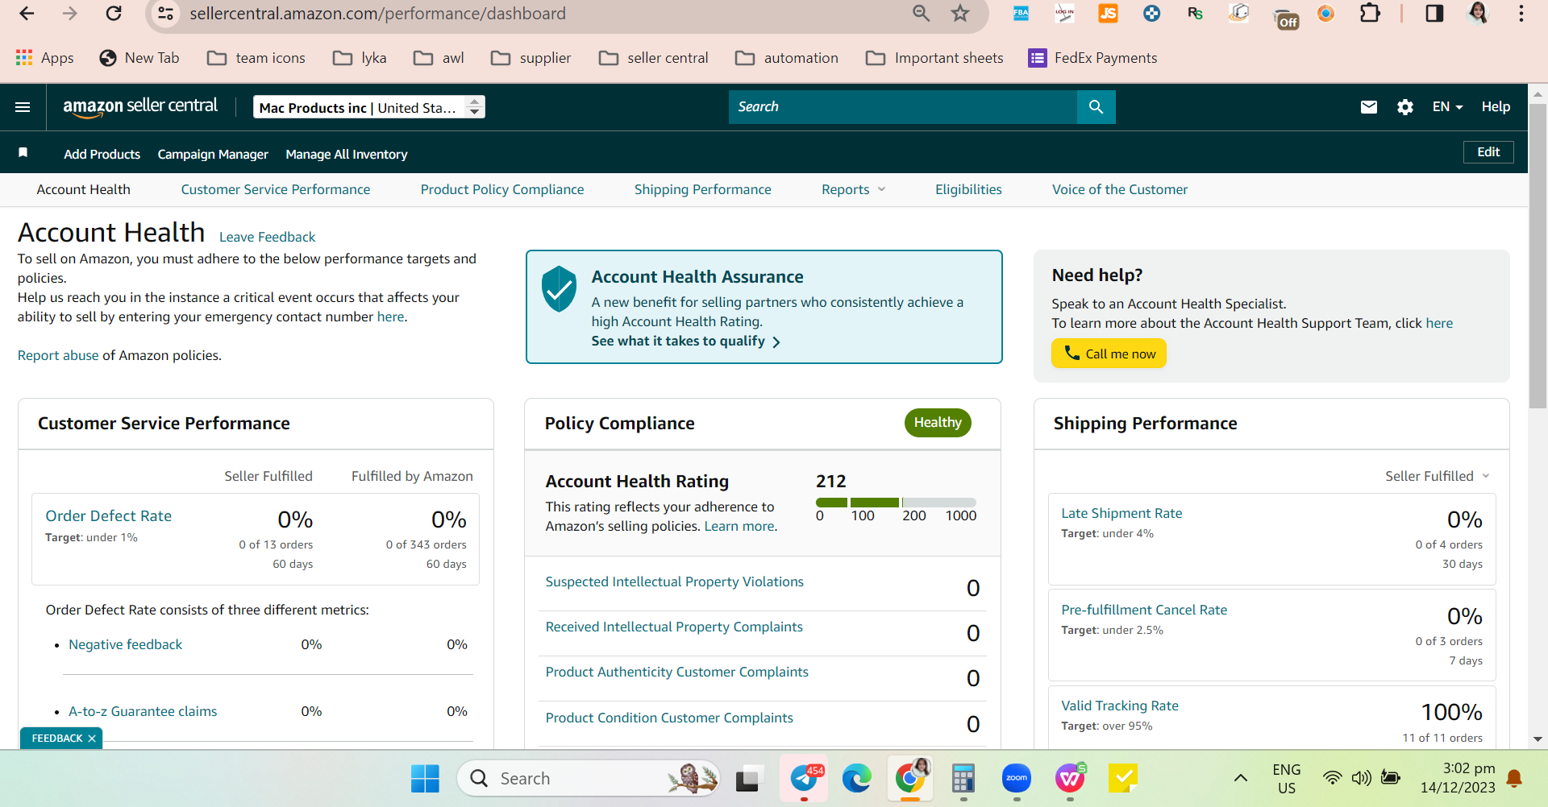
Task: Launch Microsoft Edge from the taskbar
Action: pos(856,779)
